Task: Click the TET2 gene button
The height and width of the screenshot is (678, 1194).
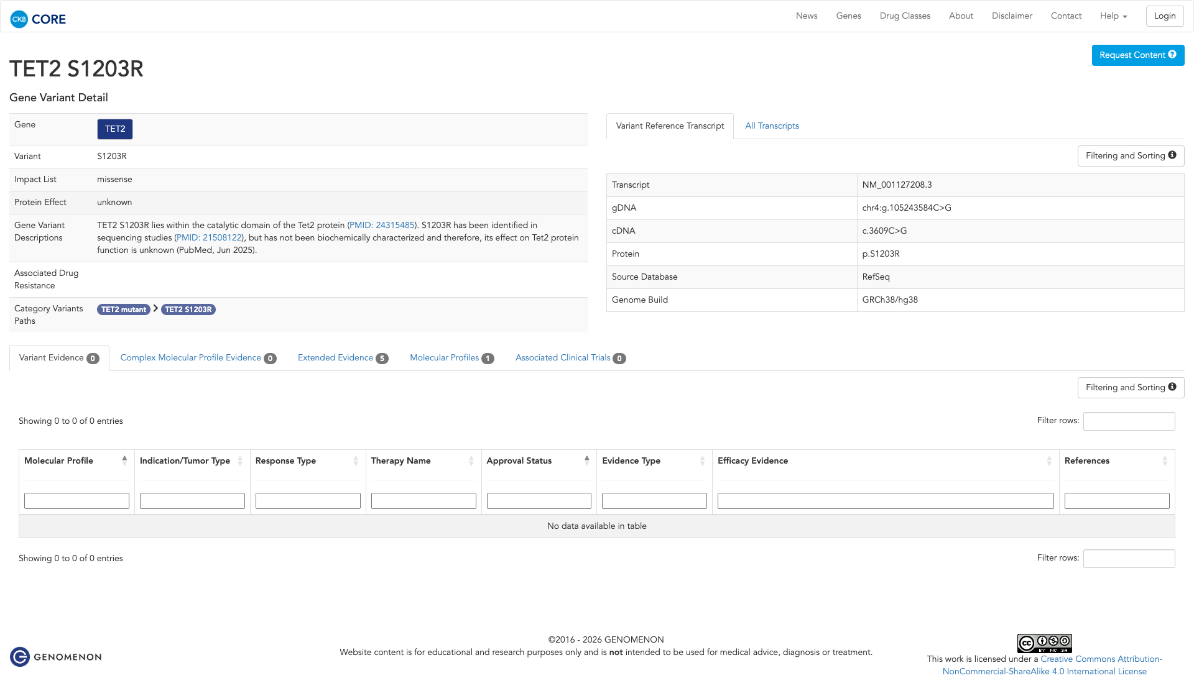Action: (115, 129)
